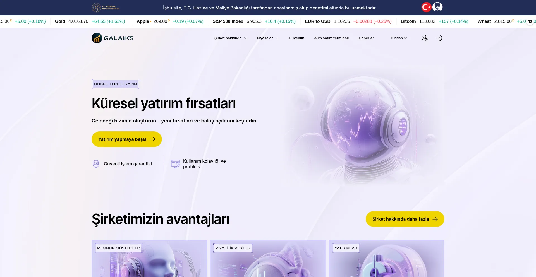Click the TradingView logo on ticker

click(x=530, y=21)
